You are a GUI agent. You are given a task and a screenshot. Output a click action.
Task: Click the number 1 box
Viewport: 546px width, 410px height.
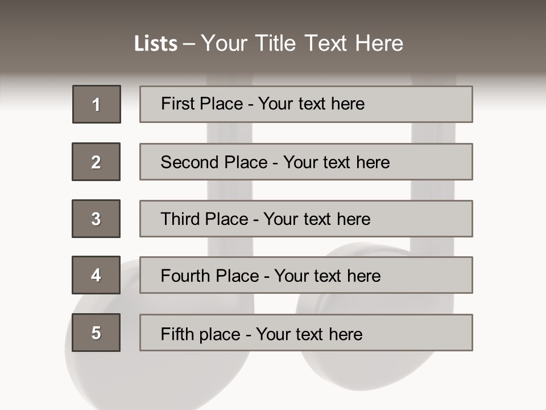click(x=97, y=104)
